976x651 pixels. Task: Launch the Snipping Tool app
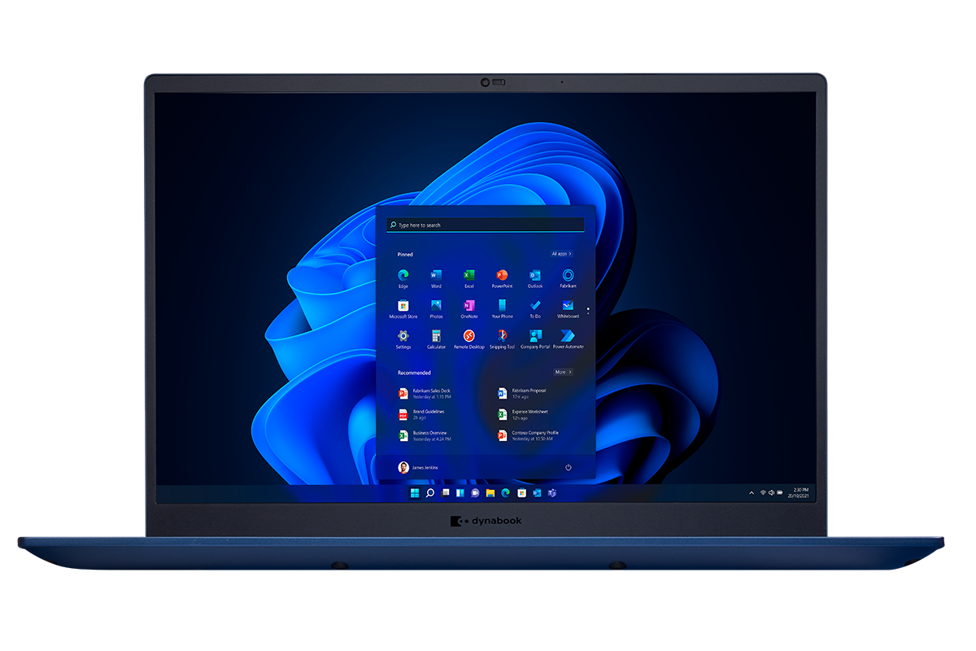click(x=502, y=336)
